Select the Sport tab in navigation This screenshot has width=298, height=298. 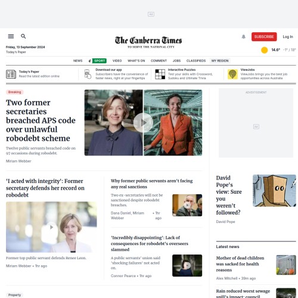100,61
